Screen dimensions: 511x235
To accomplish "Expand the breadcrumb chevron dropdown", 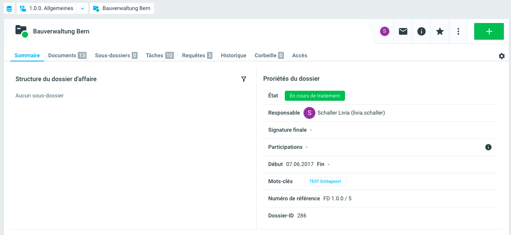I will point(82,8).
